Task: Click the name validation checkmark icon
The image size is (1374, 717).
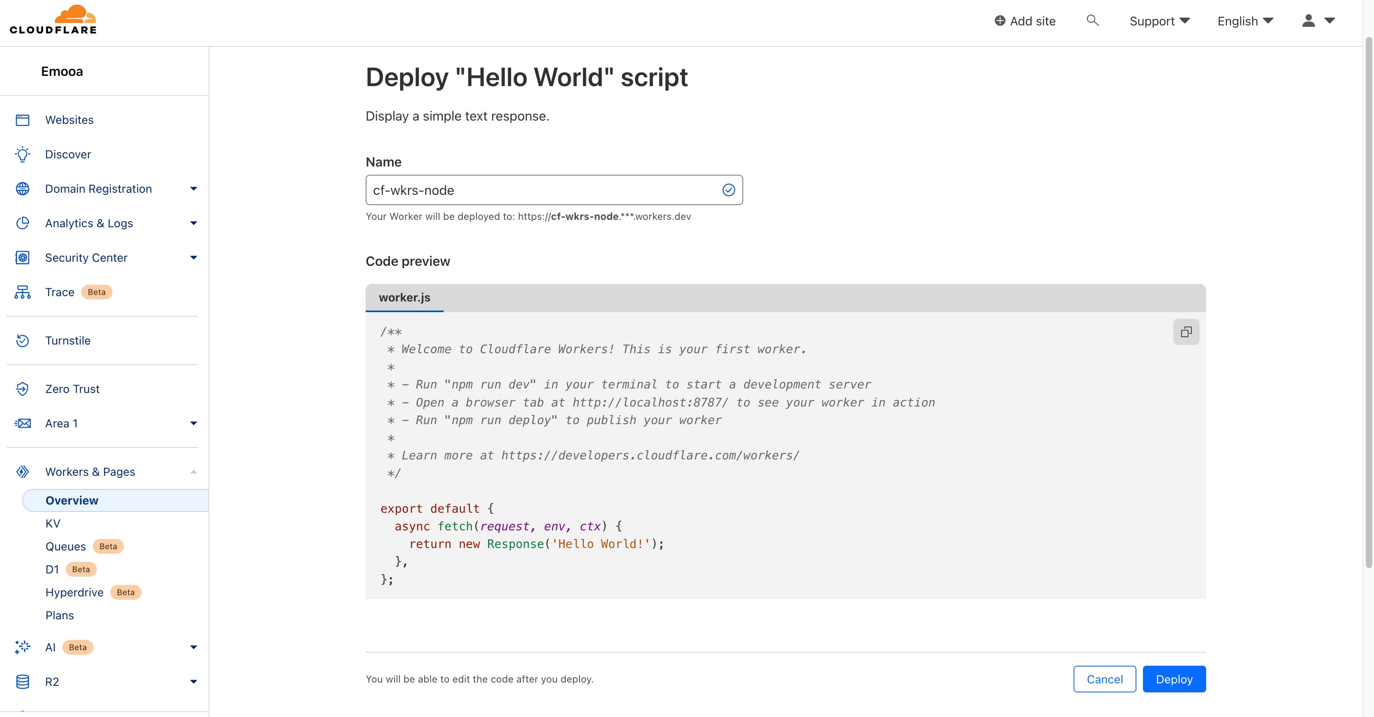Action: pyautogui.click(x=728, y=190)
